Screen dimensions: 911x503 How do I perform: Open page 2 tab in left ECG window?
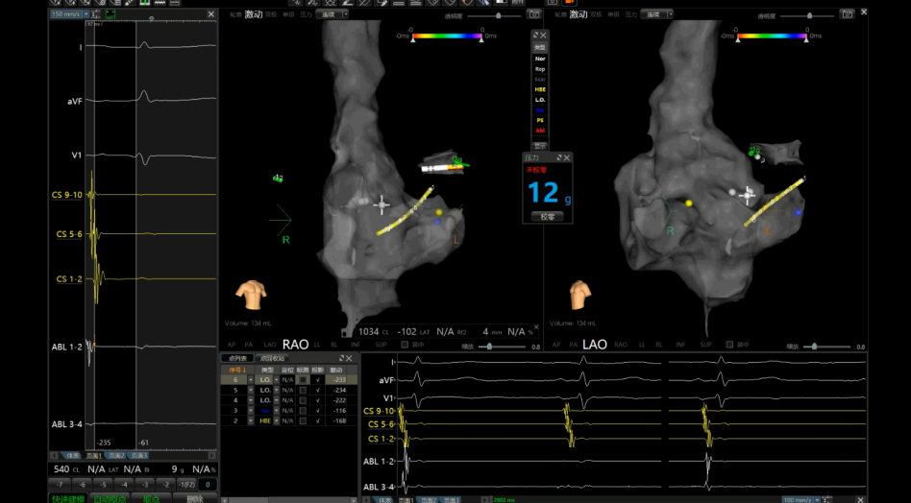tap(117, 456)
